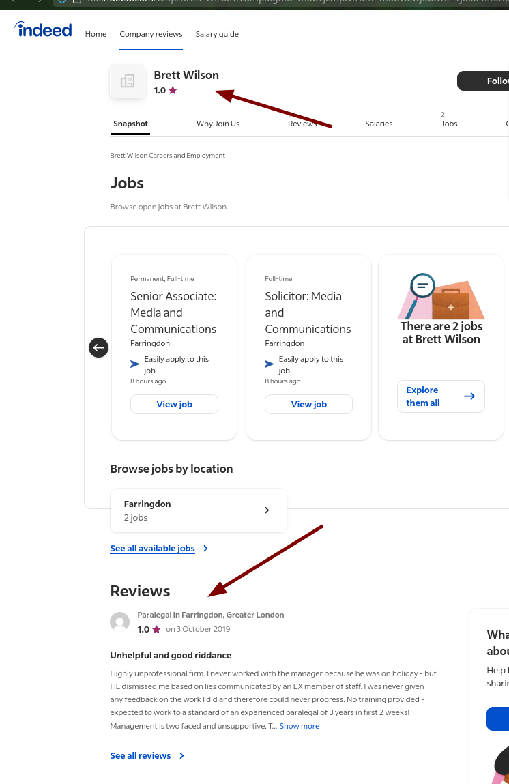Open the See all reviews link
The width and height of the screenshot is (509, 784).
141,756
